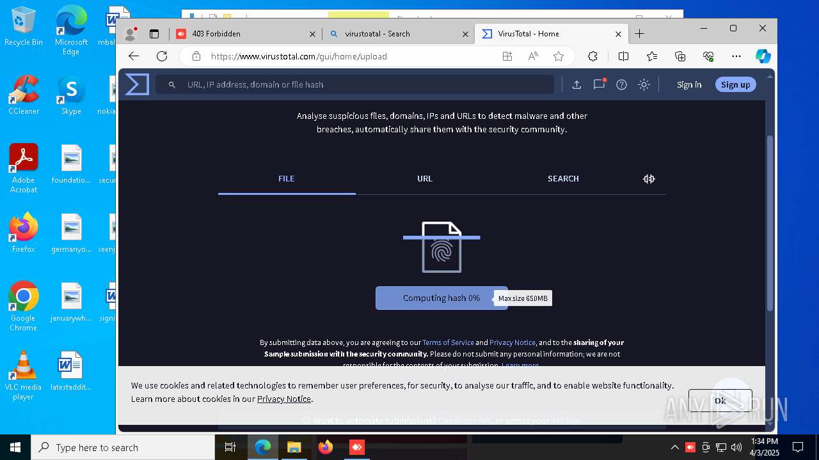Open Task View on taskbar

(230, 447)
